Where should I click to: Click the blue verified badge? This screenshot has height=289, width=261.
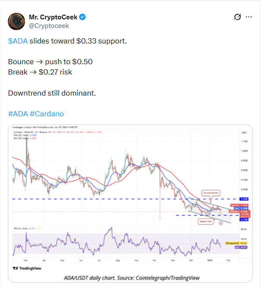coord(82,17)
